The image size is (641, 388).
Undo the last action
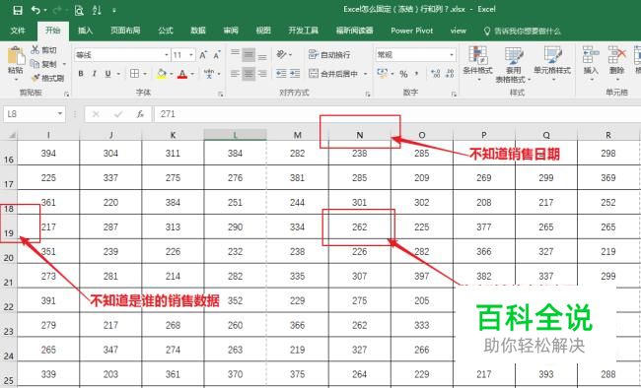[36, 10]
